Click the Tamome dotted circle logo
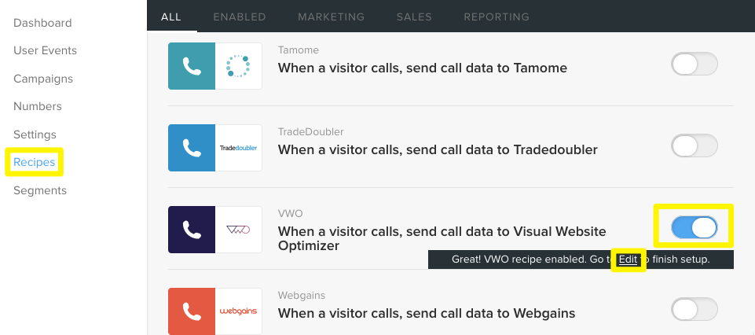 click(238, 66)
